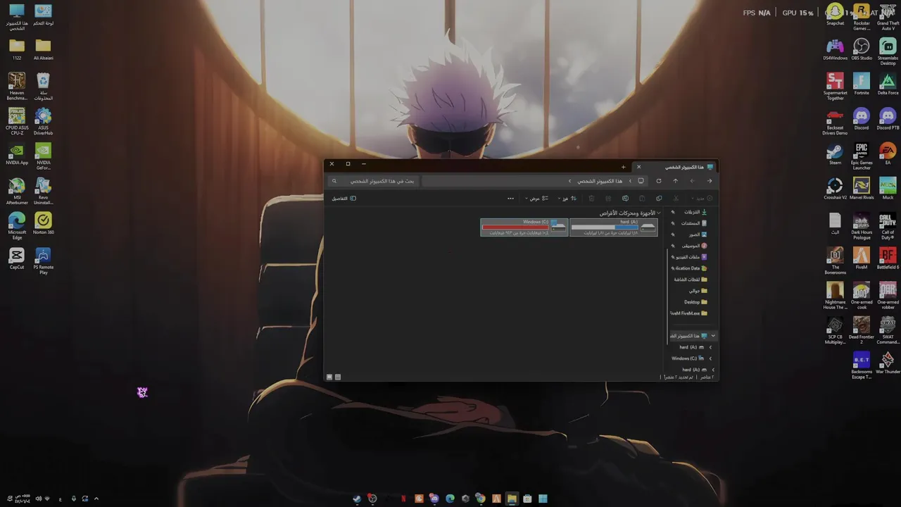
Task: Open the Marvel Rivals desktop shortcut
Action: click(x=862, y=189)
